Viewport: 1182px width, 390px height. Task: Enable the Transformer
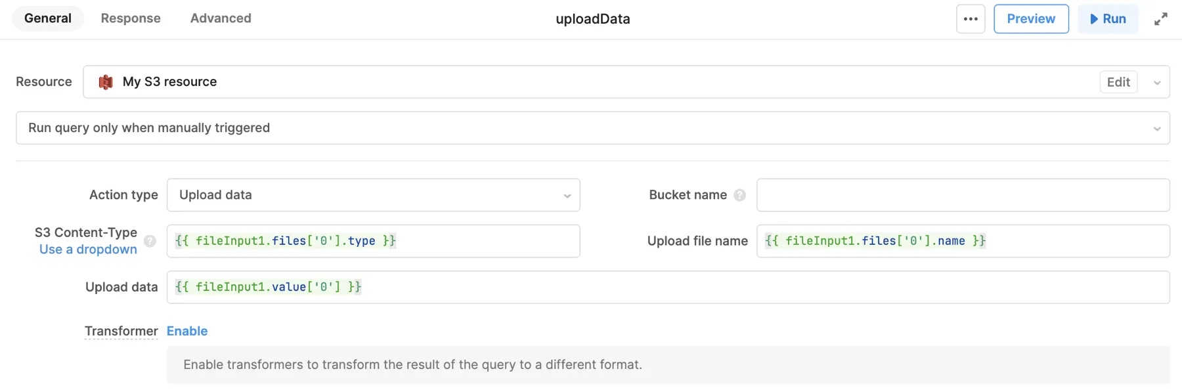coord(187,331)
